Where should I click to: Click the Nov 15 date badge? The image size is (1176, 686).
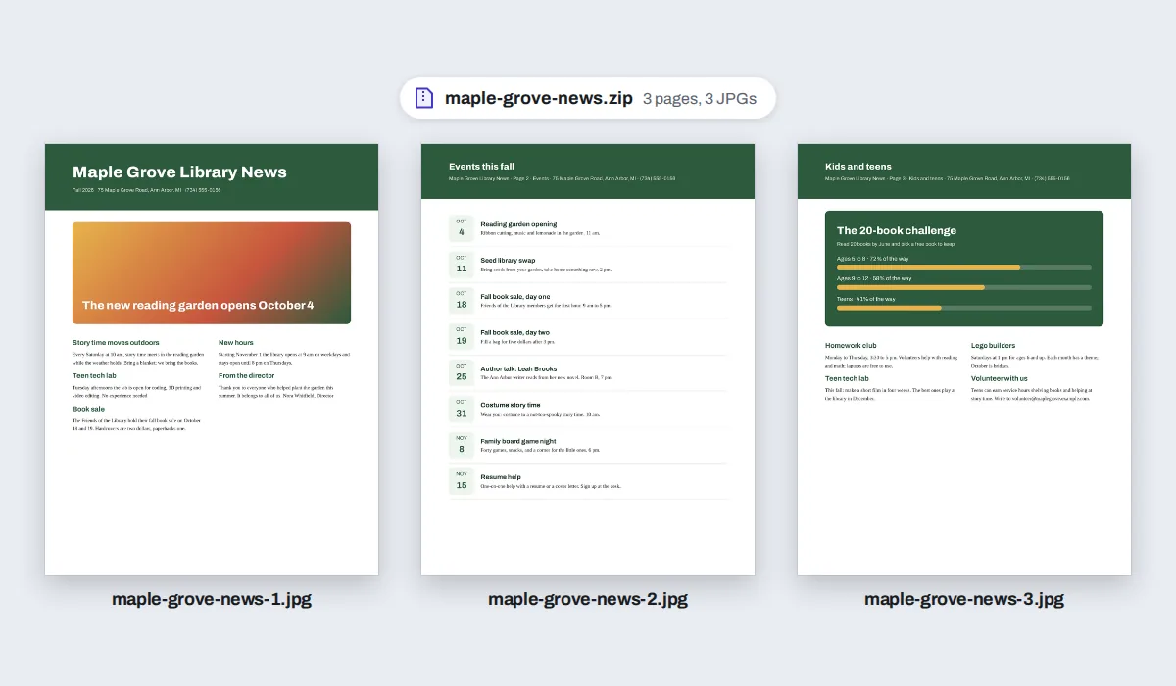[462, 481]
